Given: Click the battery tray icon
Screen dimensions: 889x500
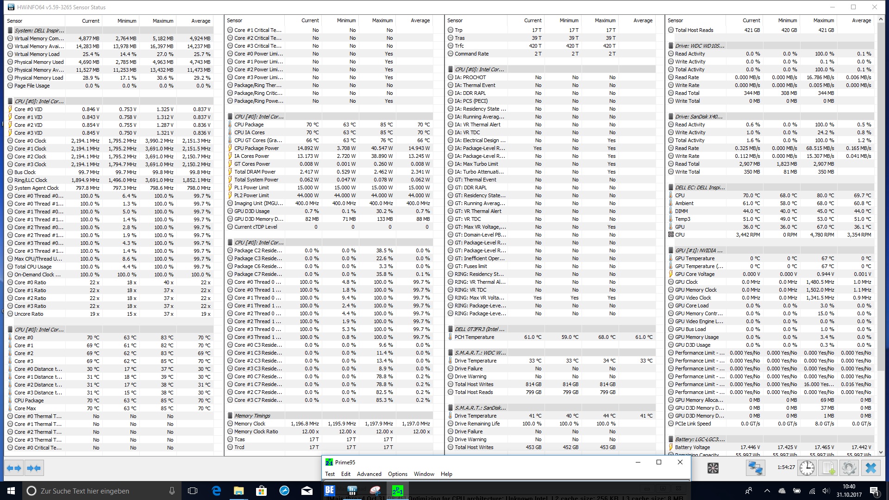Looking at the screenshot, I should (x=797, y=491).
